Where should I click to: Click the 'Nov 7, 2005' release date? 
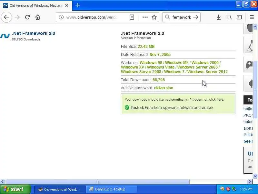(160, 55)
